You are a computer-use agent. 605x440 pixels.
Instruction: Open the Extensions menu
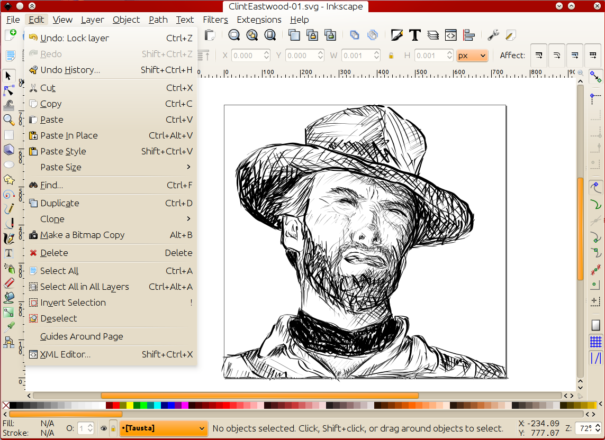pos(259,20)
